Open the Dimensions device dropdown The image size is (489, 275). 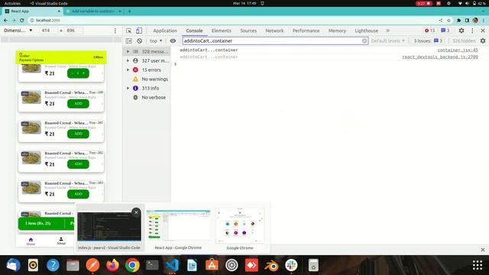[x=18, y=31]
